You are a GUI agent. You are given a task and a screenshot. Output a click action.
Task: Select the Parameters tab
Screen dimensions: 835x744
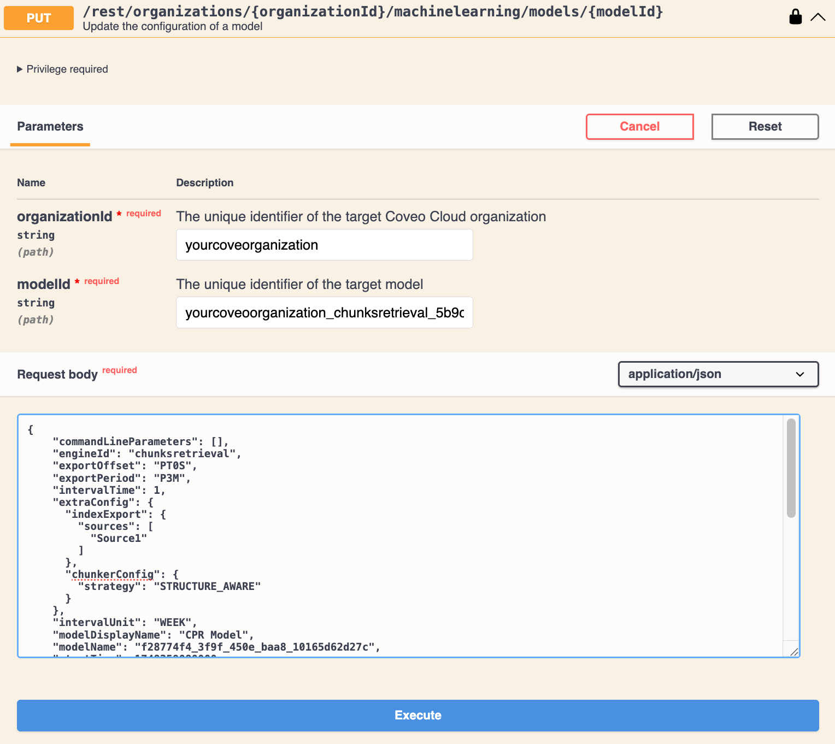pos(50,127)
